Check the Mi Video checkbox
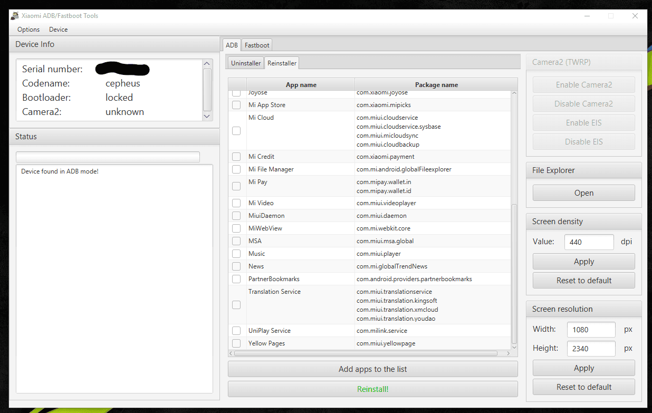652x413 pixels. (x=236, y=203)
